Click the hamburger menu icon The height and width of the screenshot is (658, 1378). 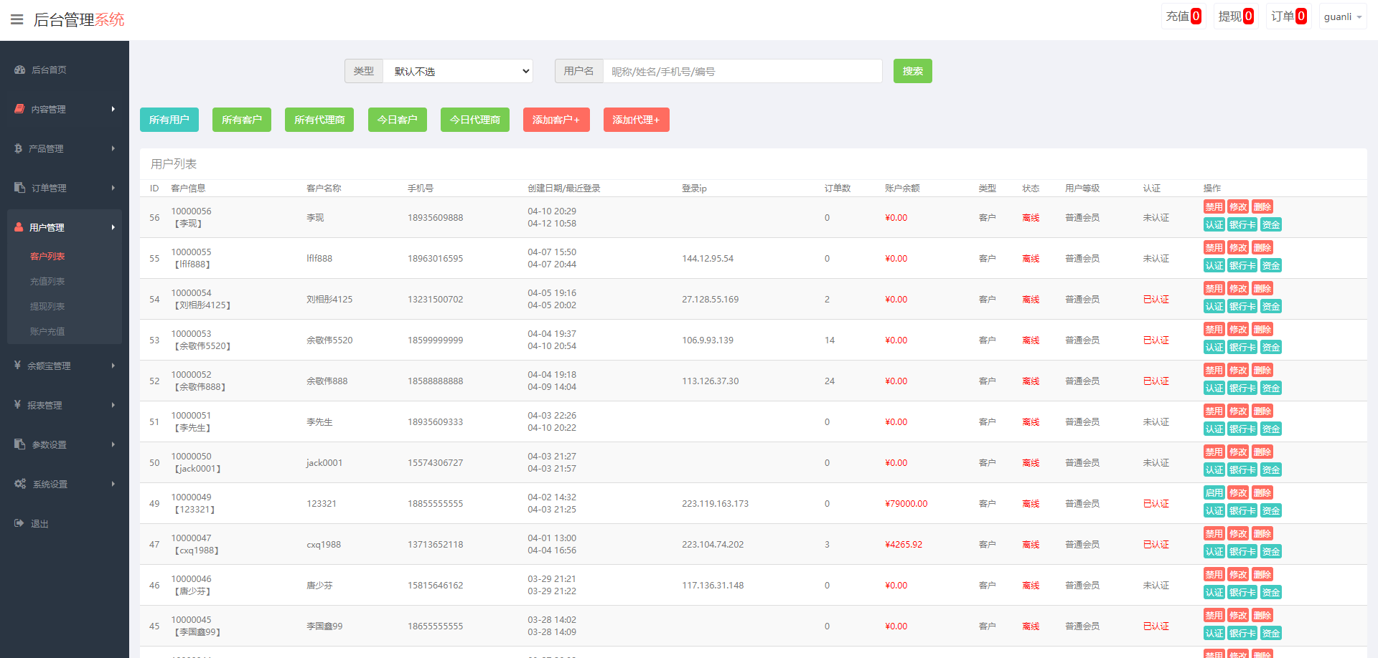coord(17,19)
